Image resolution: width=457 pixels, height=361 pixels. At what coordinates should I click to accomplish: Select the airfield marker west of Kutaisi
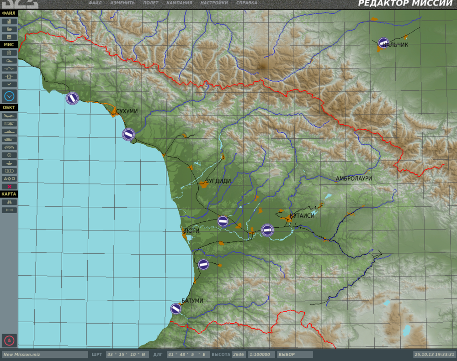(x=267, y=230)
